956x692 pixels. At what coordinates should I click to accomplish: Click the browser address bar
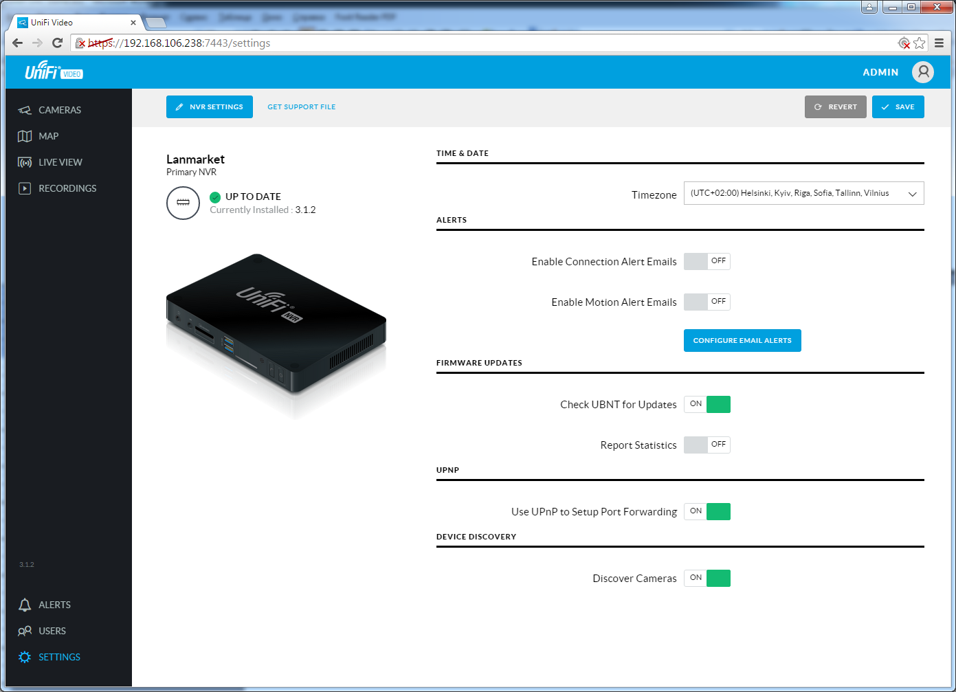tap(481, 43)
